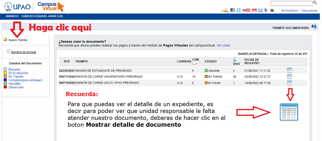Click the red Observado color swatch
Image resolution: width=322 pixels, height=141 pixels.
[5, 87]
